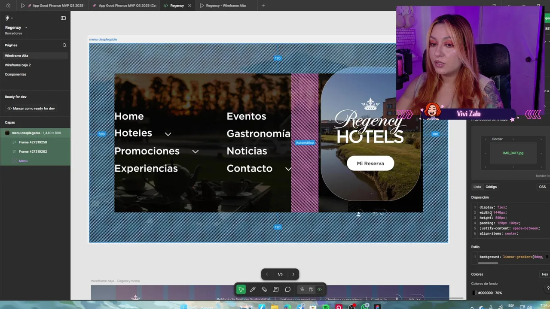This screenshot has height=309, width=550.
Task: Click Gastronomía link on canvas
Action: 258,133
